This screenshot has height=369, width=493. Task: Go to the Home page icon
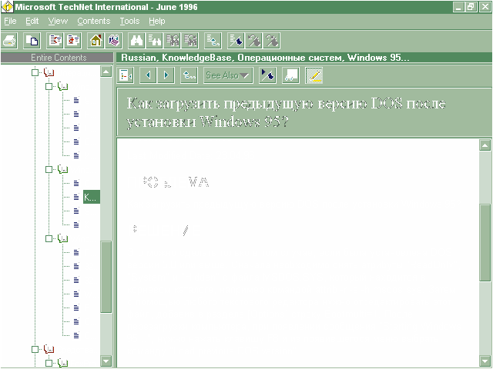coord(96,41)
